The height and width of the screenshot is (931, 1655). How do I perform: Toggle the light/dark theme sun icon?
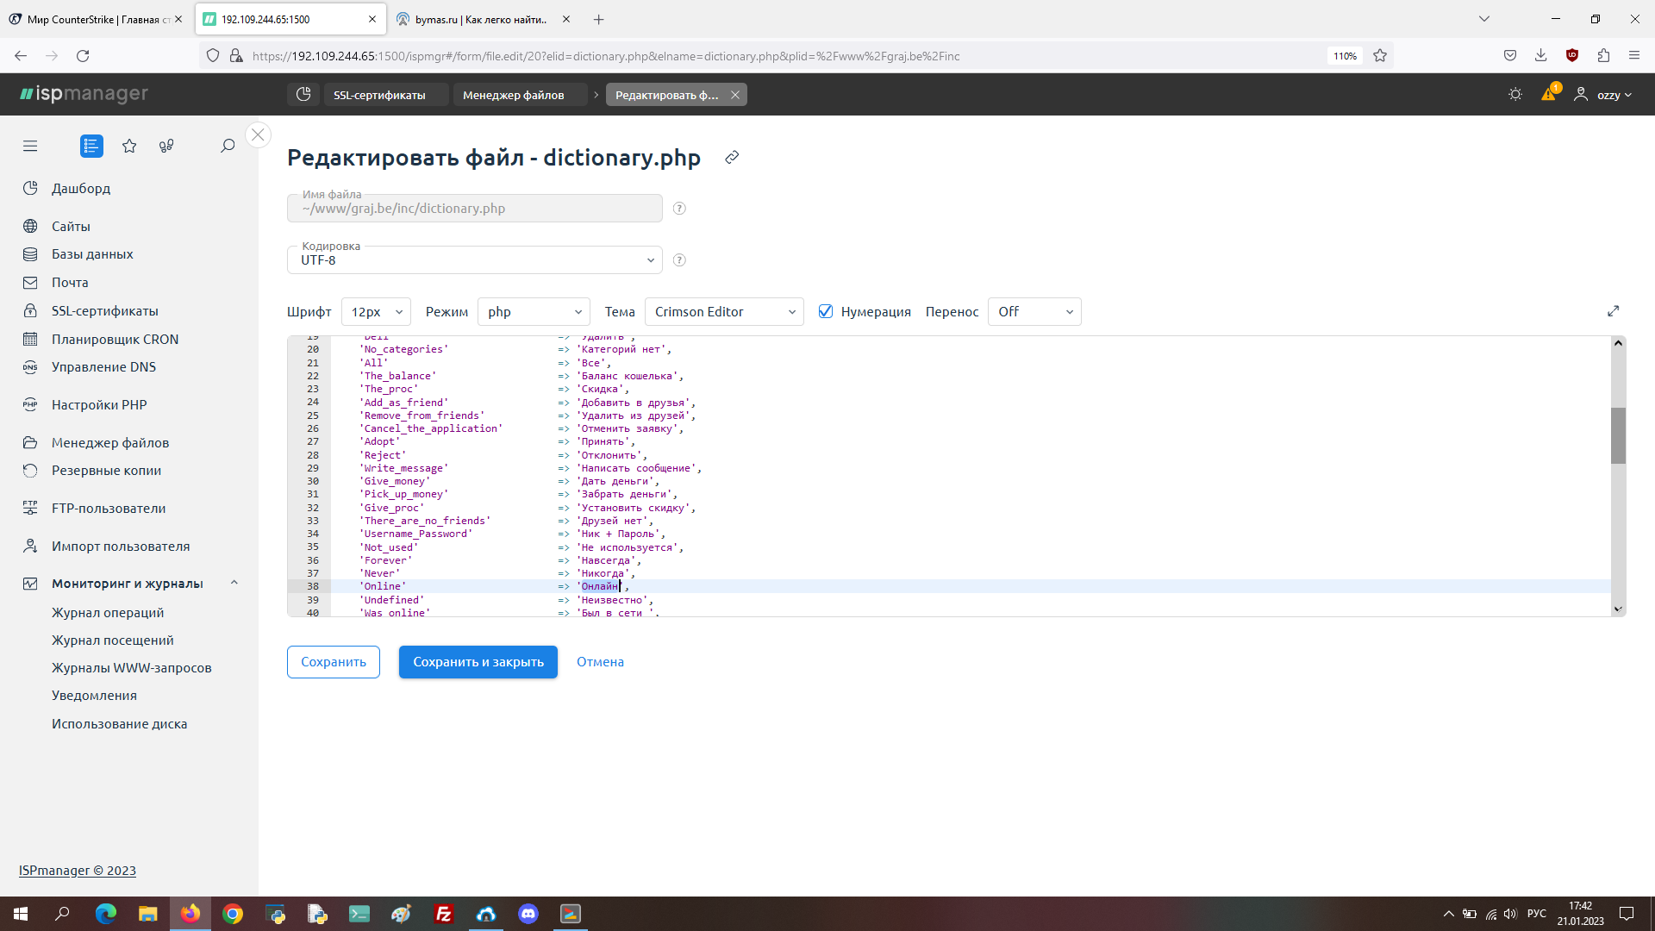click(x=1515, y=95)
